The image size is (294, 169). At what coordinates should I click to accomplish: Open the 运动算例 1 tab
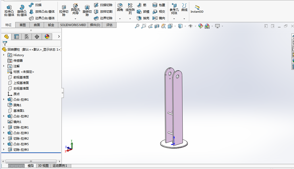60,166
